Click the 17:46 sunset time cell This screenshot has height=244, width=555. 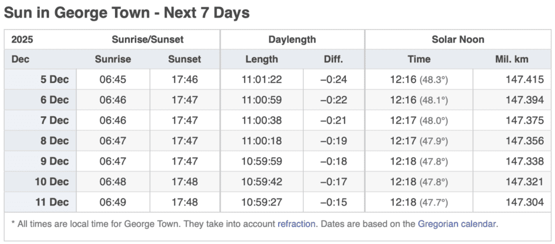(x=185, y=79)
